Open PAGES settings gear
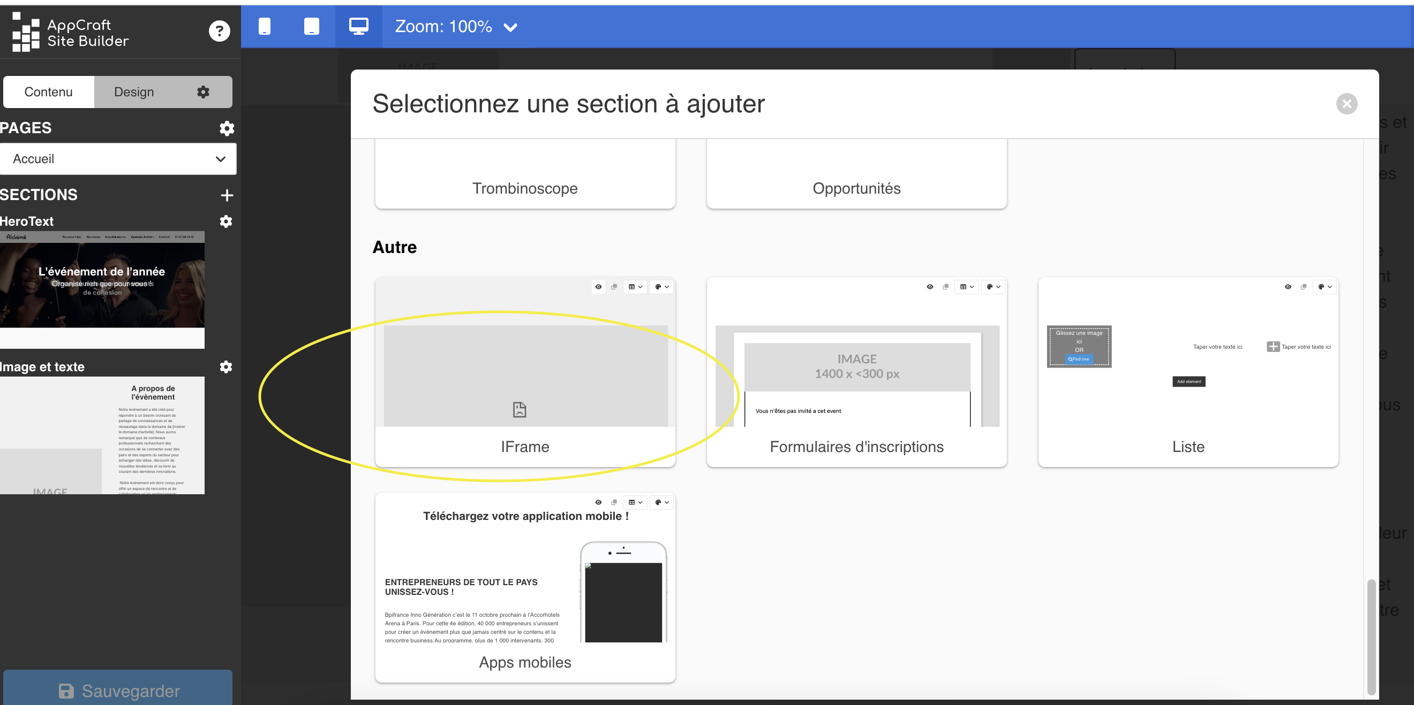 (227, 128)
